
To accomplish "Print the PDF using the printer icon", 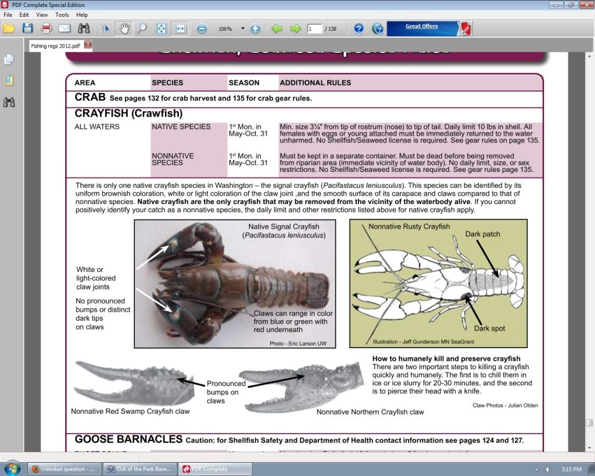I will click(46, 28).
